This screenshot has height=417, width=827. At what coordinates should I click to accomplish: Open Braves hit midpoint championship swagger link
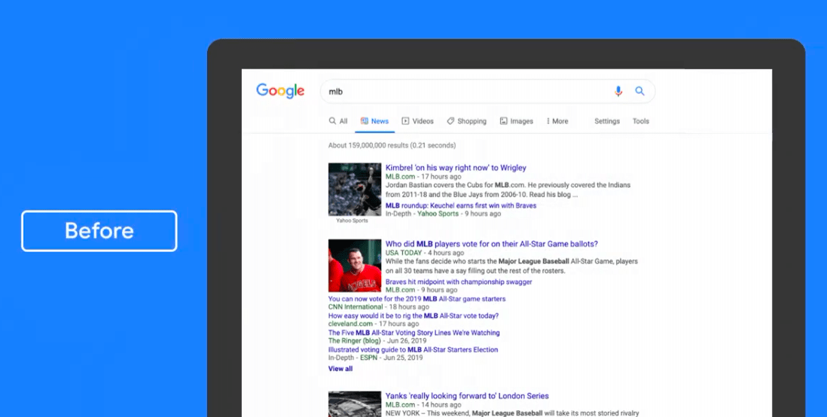[x=459, y=282]
